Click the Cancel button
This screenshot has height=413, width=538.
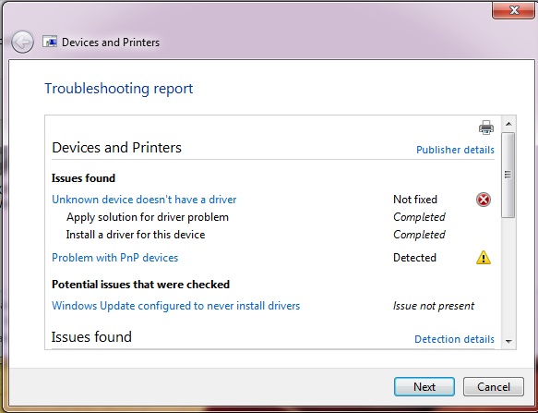tap(494, 387)
